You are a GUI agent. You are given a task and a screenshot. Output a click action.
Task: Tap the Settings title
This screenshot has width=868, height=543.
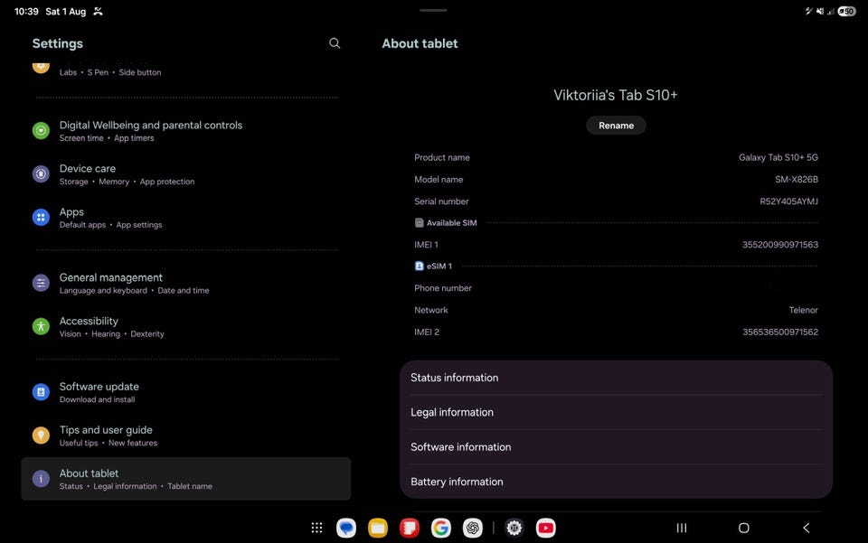(58, 43)
